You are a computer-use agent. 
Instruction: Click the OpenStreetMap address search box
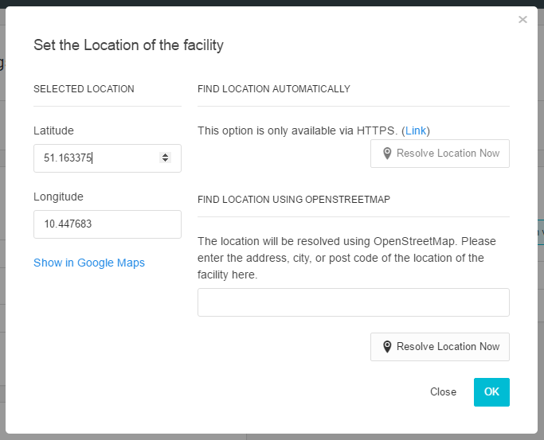tap(353, 302)
